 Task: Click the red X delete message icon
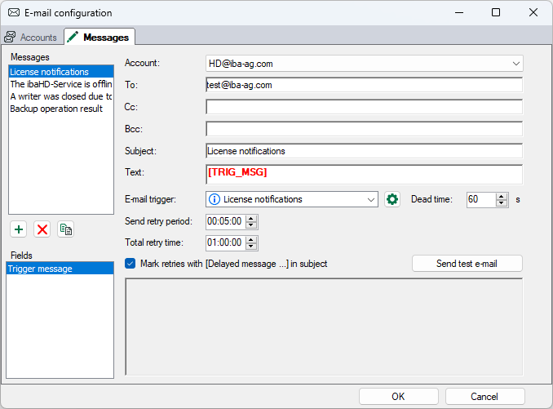(42, 229)
